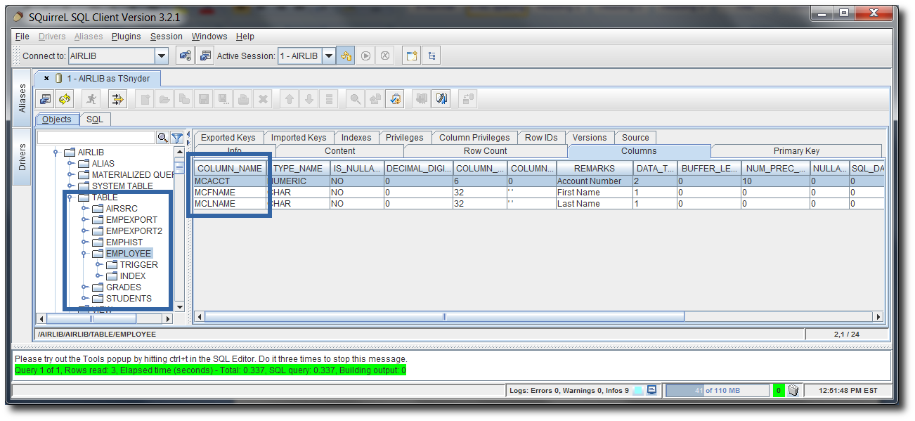This screenshot has height=421, width=915.
Task: Expand the ALIAS tree node
Action: (70, 164)
